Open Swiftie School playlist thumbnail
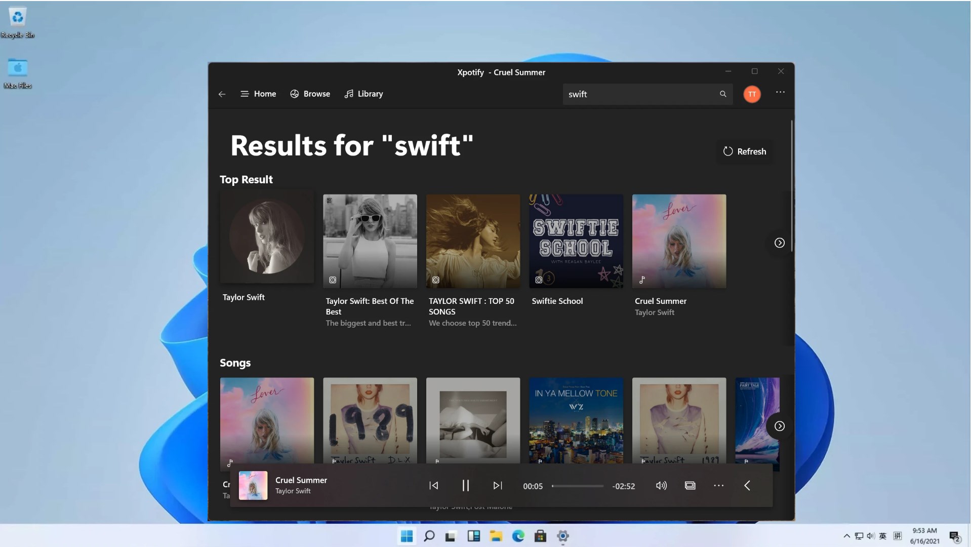The height and width of the screenshot is (547, 972). pos(576,242)
